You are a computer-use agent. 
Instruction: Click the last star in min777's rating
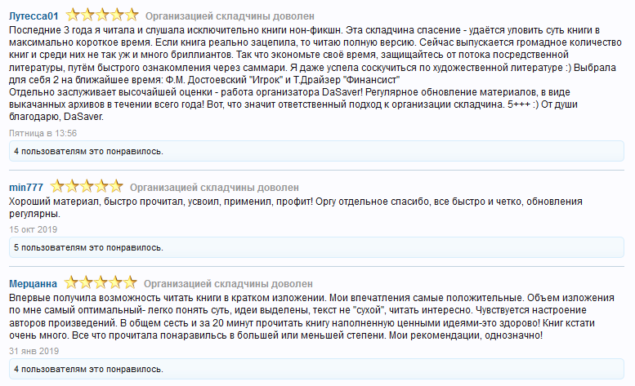point(116,187)
